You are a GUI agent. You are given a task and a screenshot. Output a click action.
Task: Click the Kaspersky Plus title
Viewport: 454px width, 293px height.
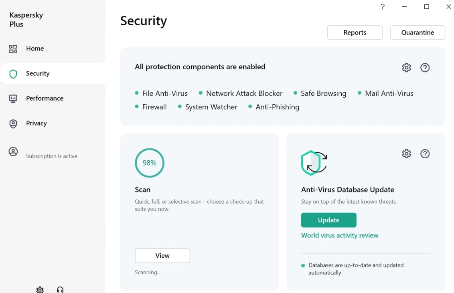tap(26, 20)
